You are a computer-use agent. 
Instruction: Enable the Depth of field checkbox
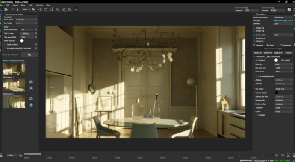pyautogui.click(x=5, y=45)
